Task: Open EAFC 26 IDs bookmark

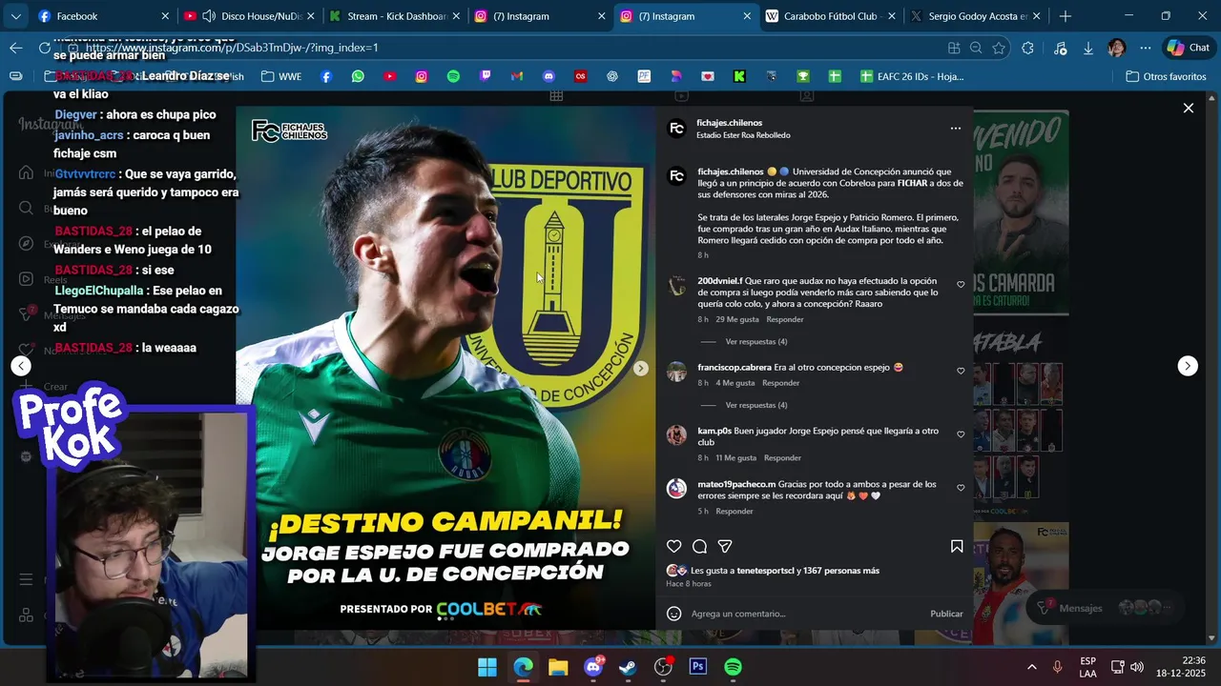Action: tap(912, 76)
